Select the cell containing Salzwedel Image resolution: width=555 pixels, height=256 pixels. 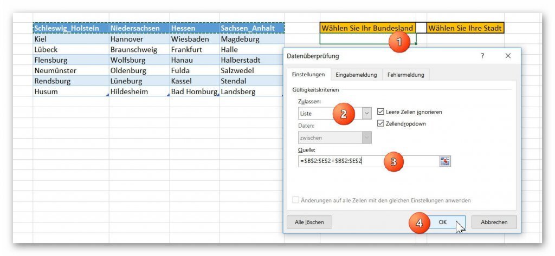pos(251,70)
